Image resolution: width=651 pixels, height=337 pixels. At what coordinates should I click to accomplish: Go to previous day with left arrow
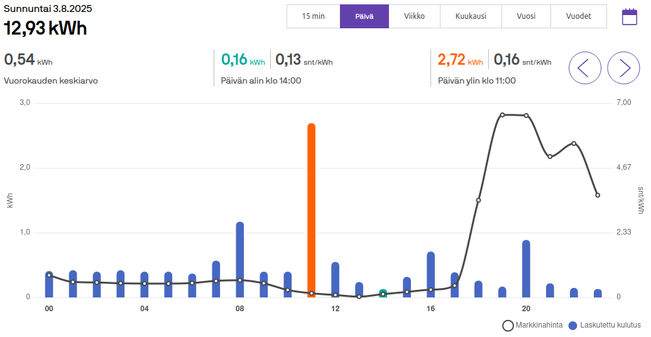(584, 68)
